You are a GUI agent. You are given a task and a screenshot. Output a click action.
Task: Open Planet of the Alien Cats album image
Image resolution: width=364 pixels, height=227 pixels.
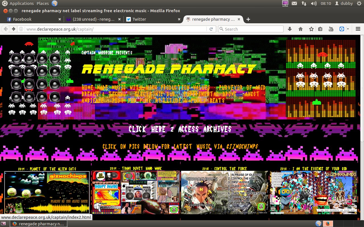click(x=47, y=192)
